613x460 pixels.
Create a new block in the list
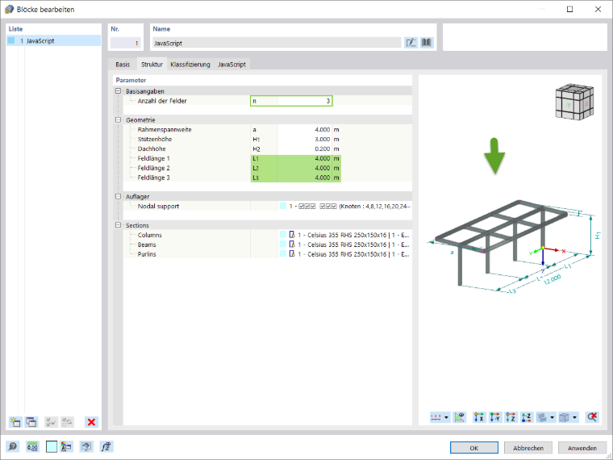click(x=15, y=421)
